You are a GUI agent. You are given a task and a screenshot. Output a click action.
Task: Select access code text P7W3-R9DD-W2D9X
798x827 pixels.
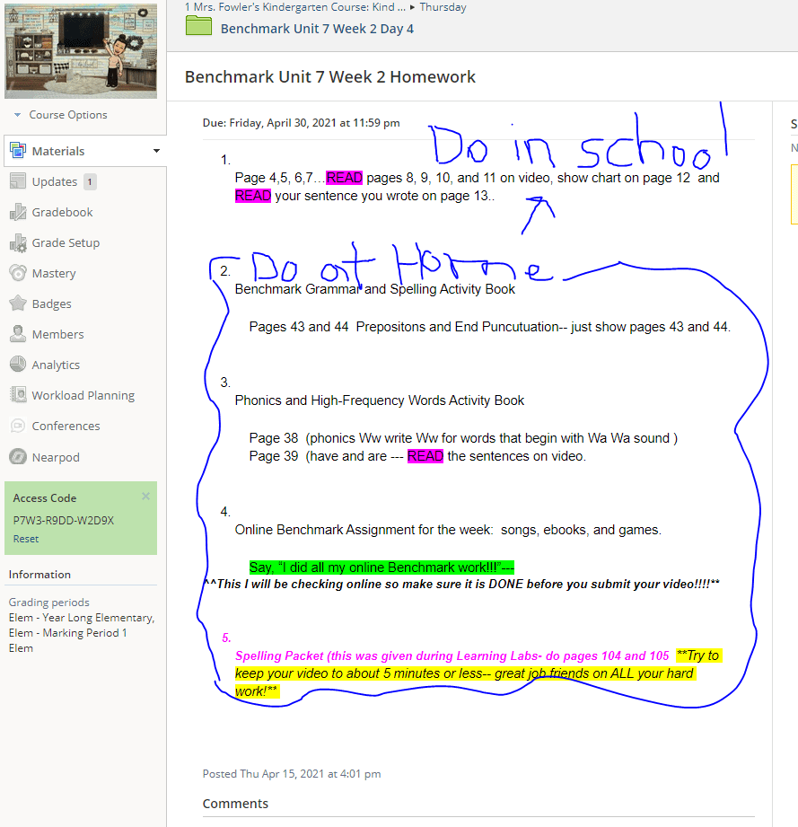(x=63, y=521)
